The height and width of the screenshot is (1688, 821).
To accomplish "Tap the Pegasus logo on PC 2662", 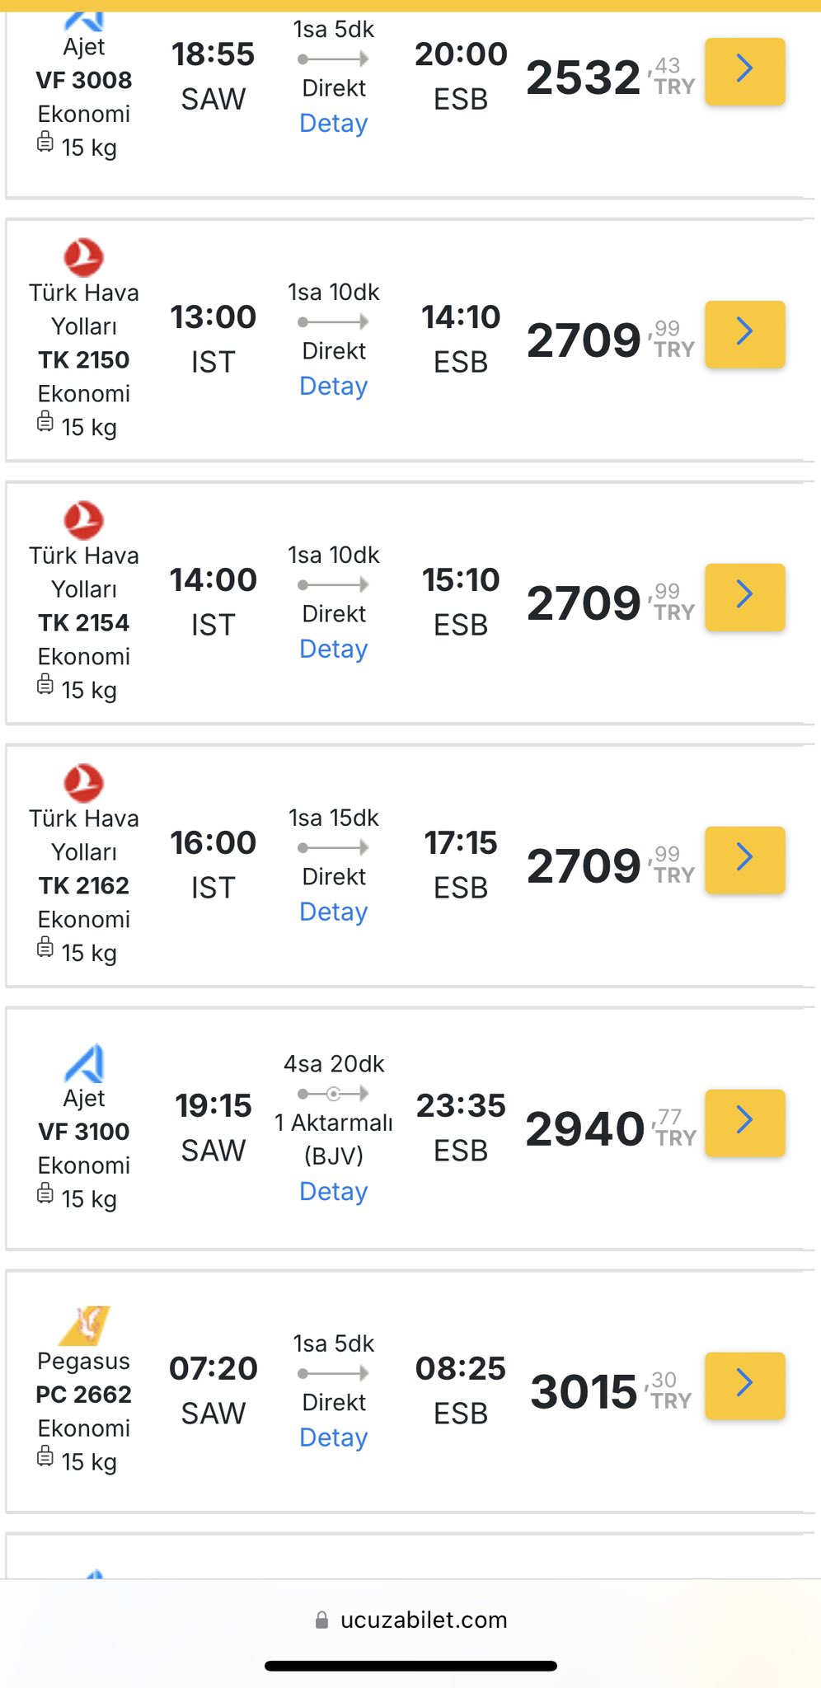I will (x=84, y=1325).
